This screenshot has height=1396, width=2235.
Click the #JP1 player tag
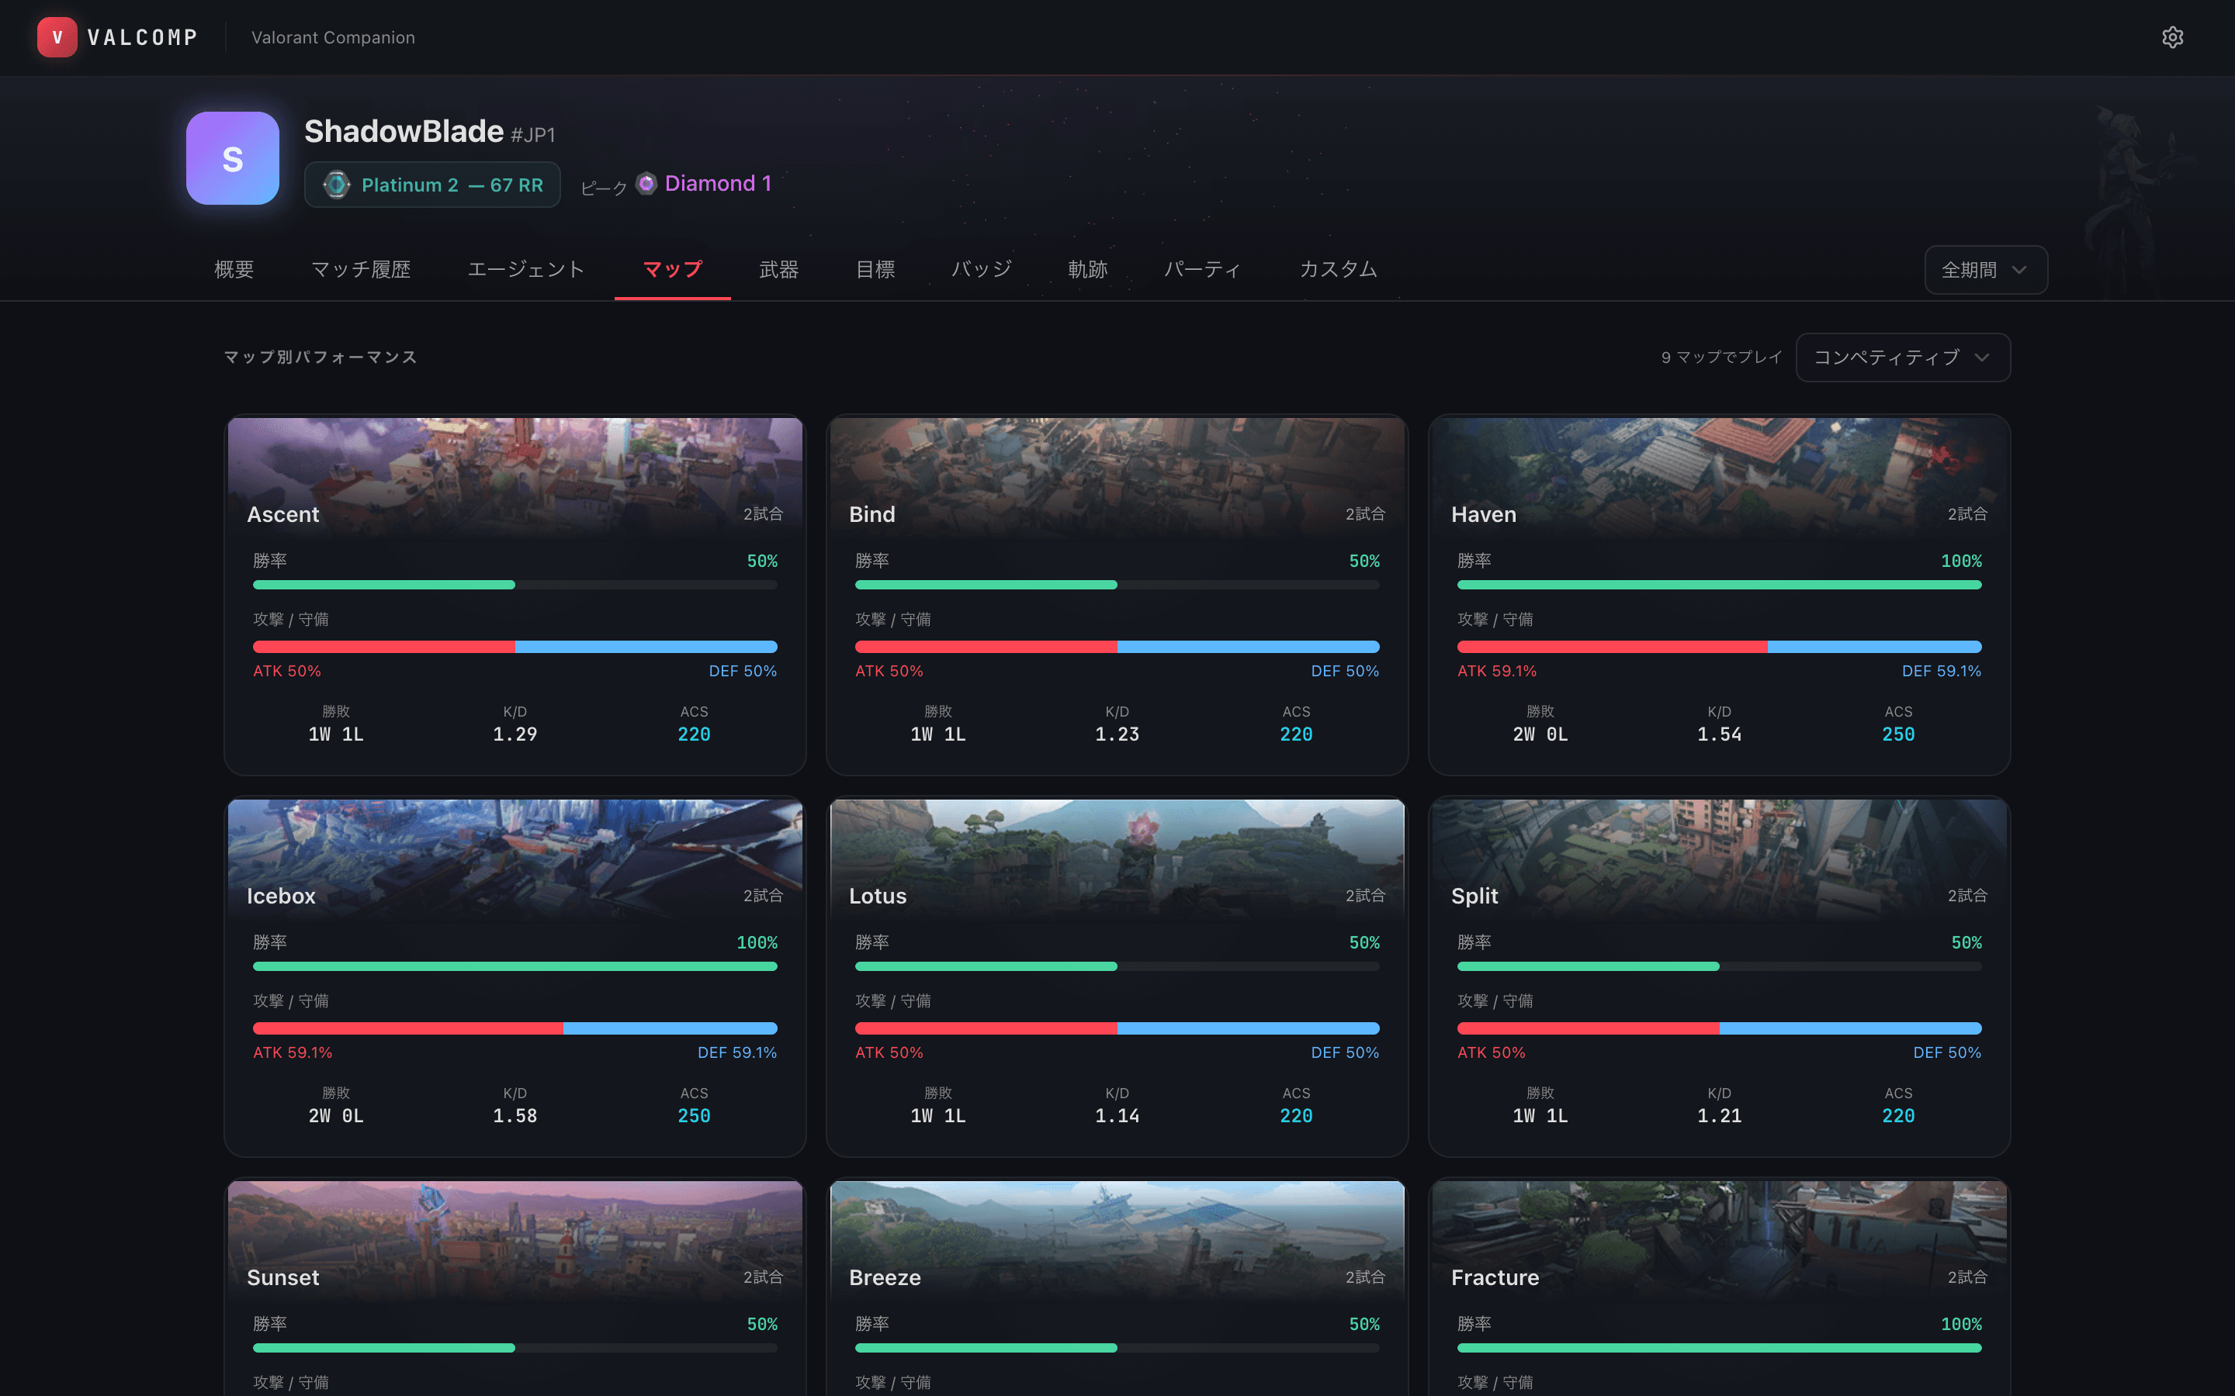[x=533, y=135]
